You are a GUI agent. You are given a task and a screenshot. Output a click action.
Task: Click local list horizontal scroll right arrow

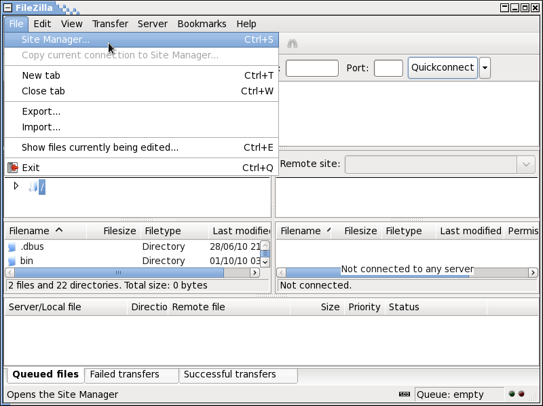pyautogui.click(x=255, y=273)
